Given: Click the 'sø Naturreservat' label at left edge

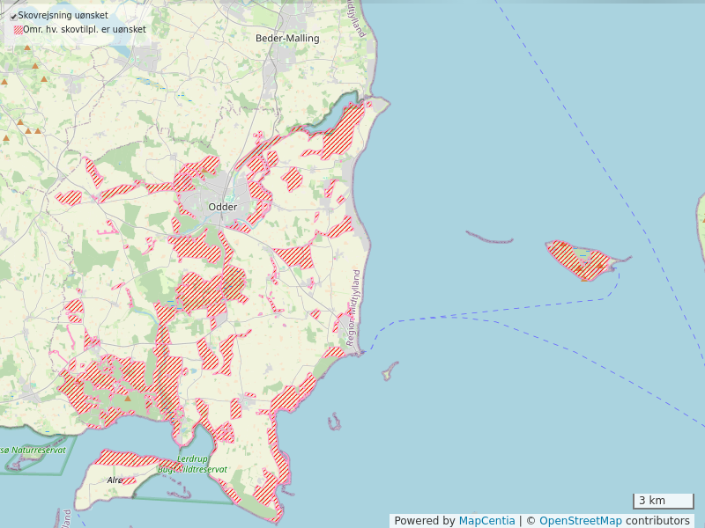Looking at the screenshot, I should pyautogui.click(x=33, y=450).
